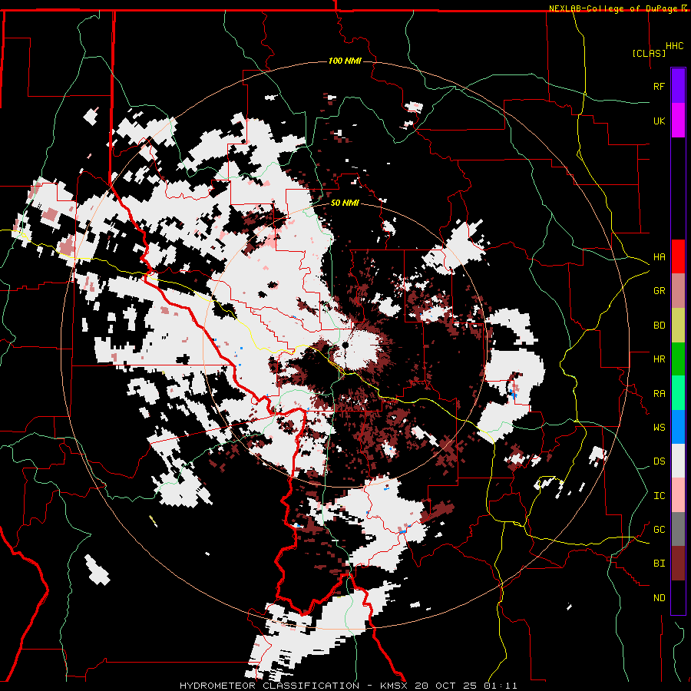This screenshot has width=691, height=691.
Task: Click the 'HHC' product code text
Action: [x=675, y=46]
